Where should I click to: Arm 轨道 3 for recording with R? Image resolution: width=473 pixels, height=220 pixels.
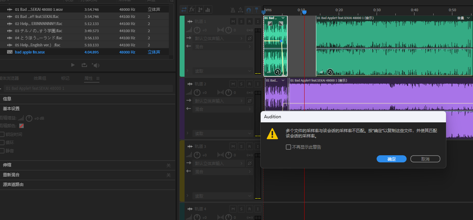point(249,146)
